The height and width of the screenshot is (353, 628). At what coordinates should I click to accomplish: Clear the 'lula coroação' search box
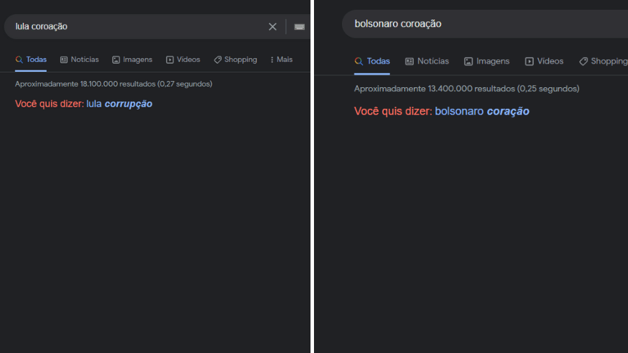(x=272, y=27)
